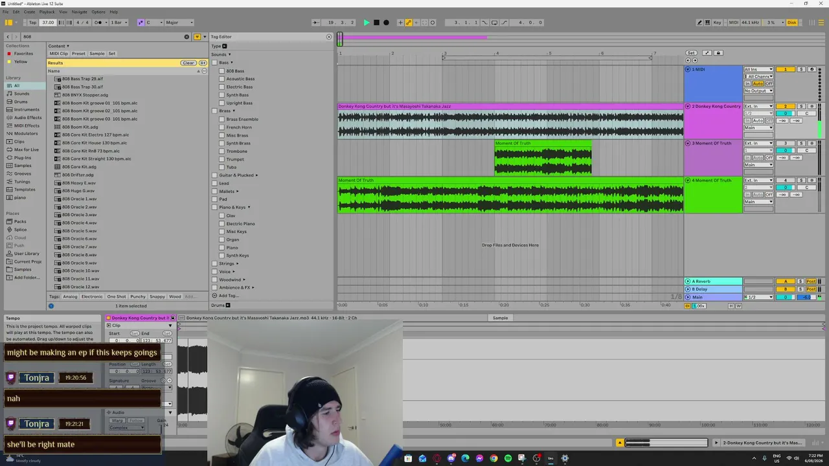Expand the Mallets tag group

click(237, 192)
